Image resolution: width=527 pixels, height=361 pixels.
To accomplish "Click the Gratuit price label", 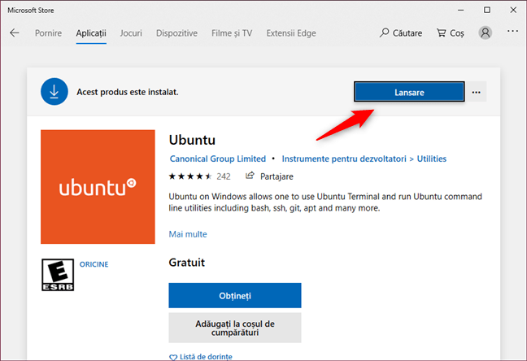I will 186,262.
